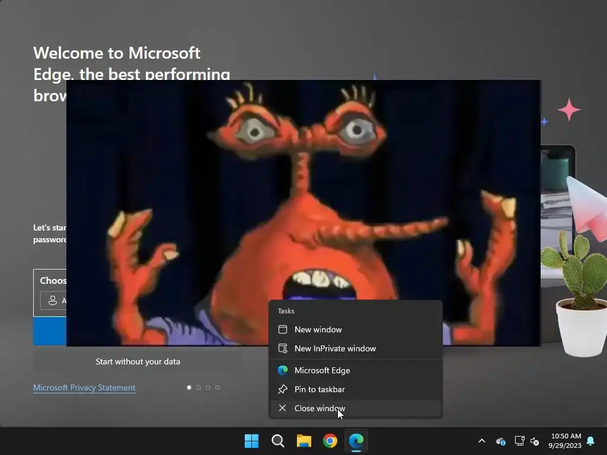
Task: Select Pin to taskbar
Action: [x=356, y=389]
